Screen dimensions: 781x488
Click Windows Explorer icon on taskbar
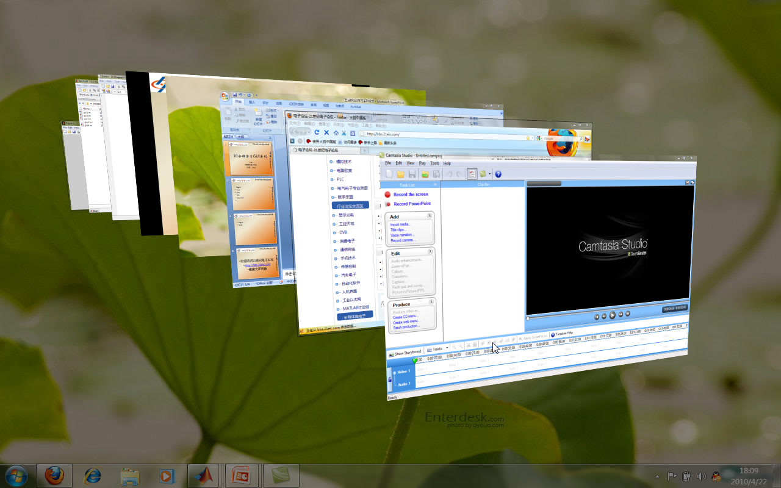coord(129,475)
